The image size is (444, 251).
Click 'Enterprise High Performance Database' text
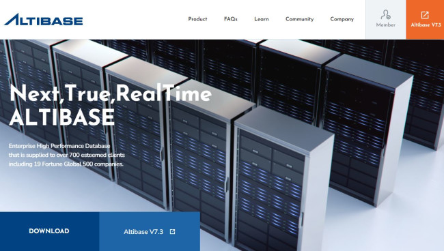[x=59, y=146]
